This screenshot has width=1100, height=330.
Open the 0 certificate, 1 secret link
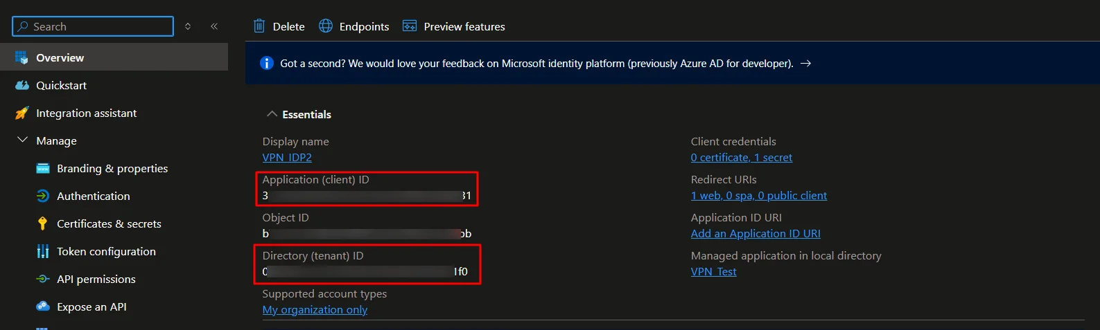[741, 157]
